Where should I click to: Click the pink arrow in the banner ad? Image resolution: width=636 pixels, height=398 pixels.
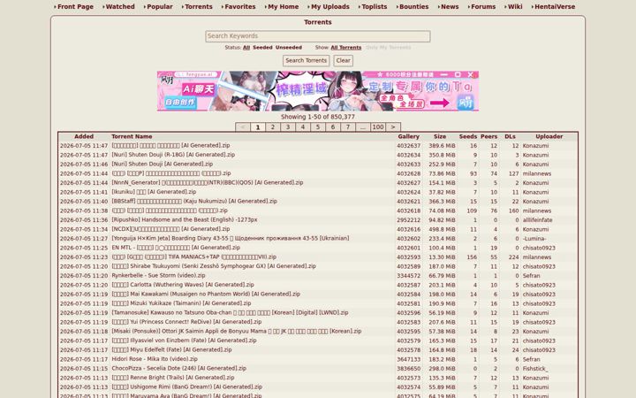(439, 103)
